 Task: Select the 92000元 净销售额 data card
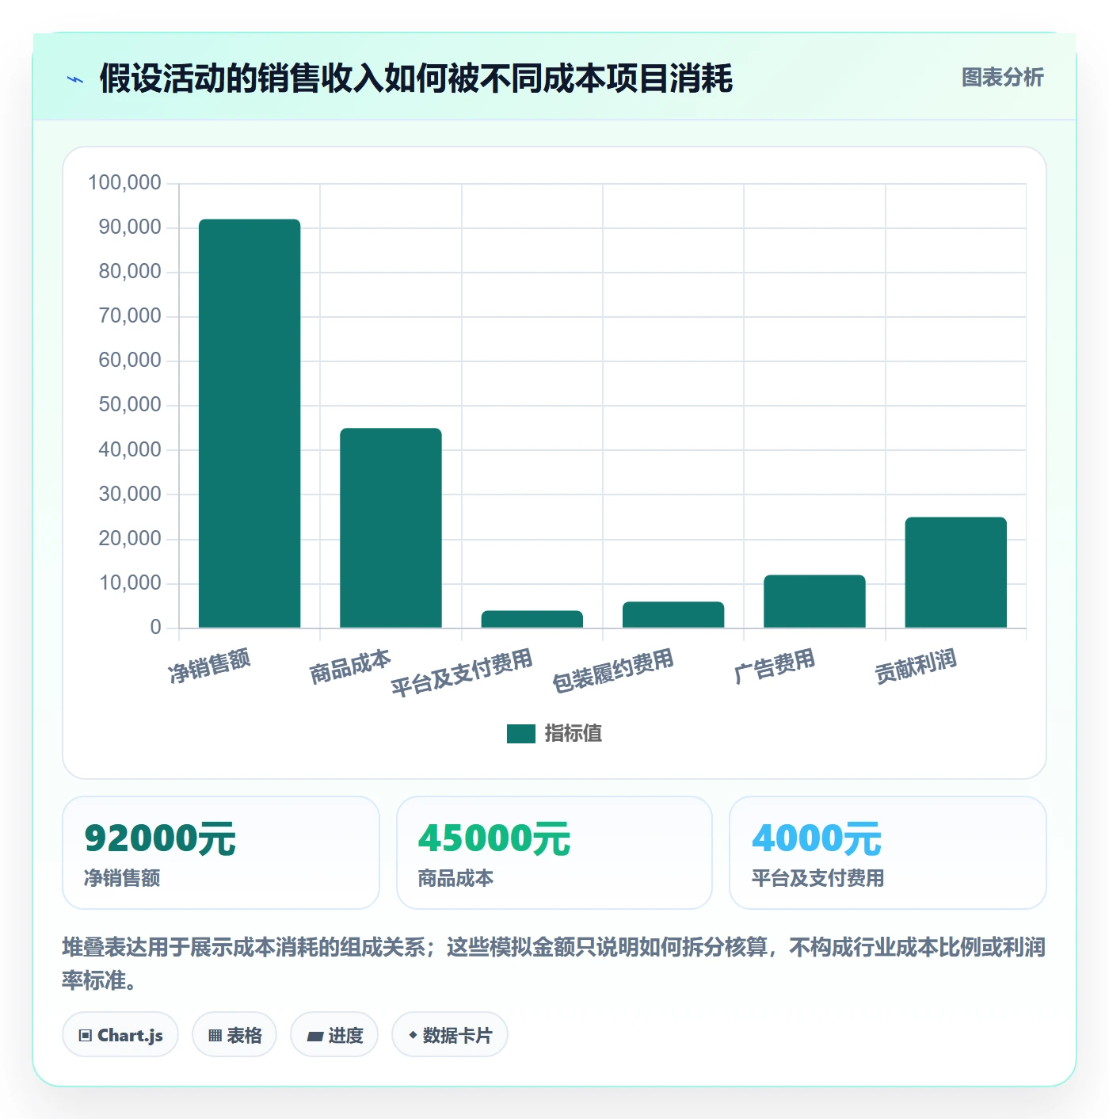click(221, 853)
